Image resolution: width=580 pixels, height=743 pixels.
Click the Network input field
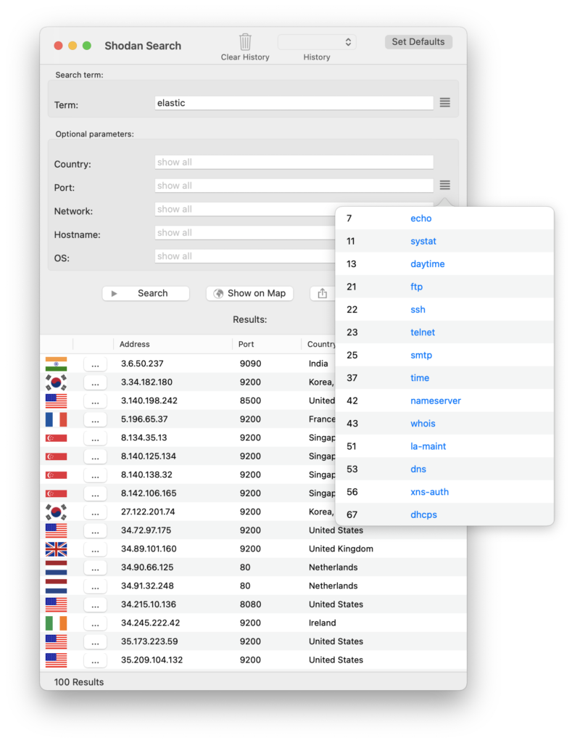coord(245,209)
